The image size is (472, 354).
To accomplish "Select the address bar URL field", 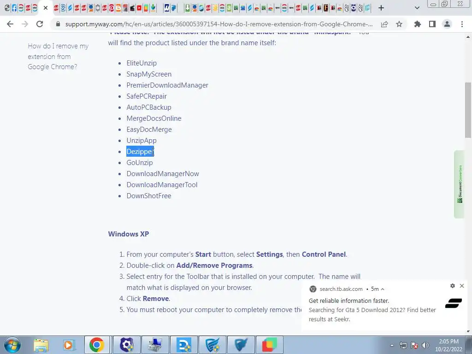I will click(219, 24).
